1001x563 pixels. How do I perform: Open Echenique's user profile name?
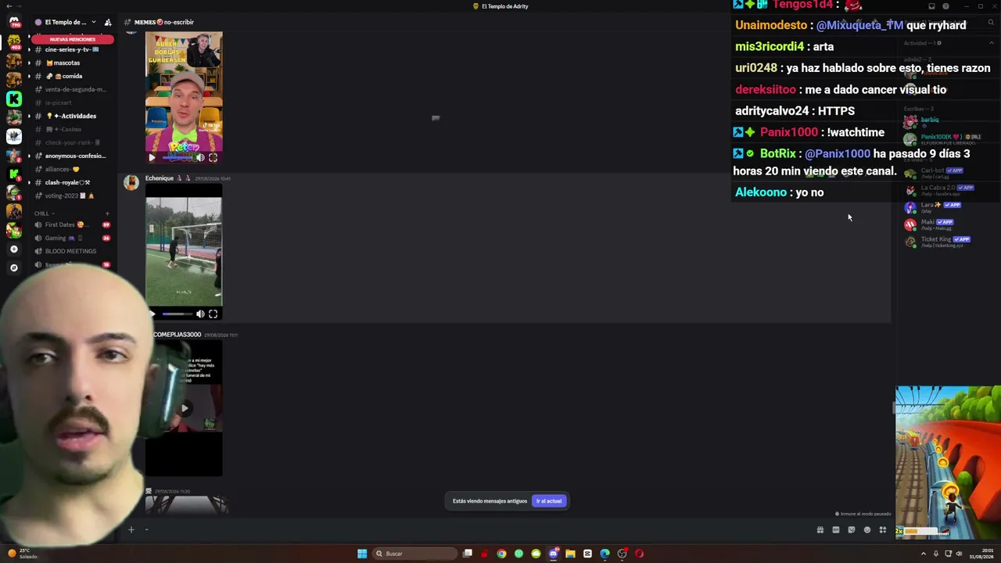pyautogui.click(x=160, y=178)
